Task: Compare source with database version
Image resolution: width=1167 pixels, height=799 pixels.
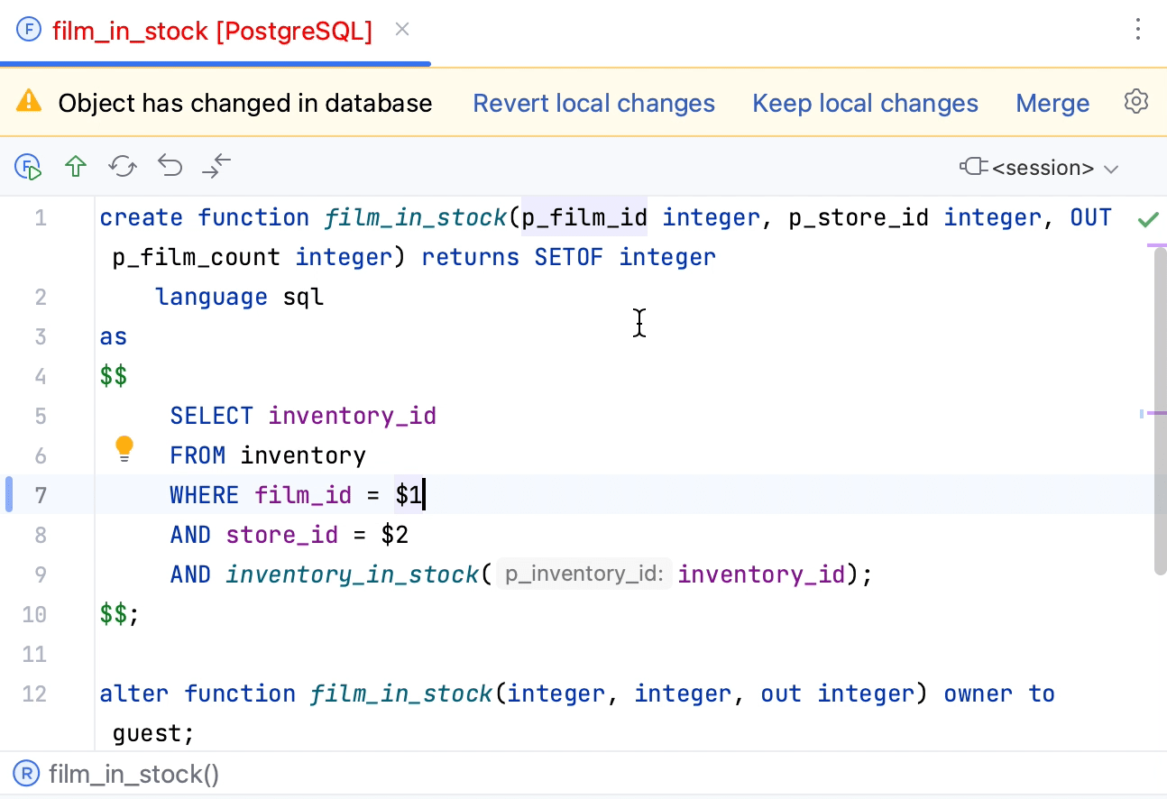Action: pos(216,167)
